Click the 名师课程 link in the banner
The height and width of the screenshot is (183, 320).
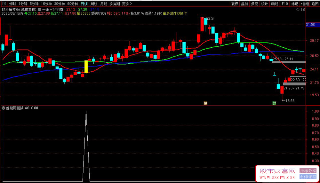(308, 177)
